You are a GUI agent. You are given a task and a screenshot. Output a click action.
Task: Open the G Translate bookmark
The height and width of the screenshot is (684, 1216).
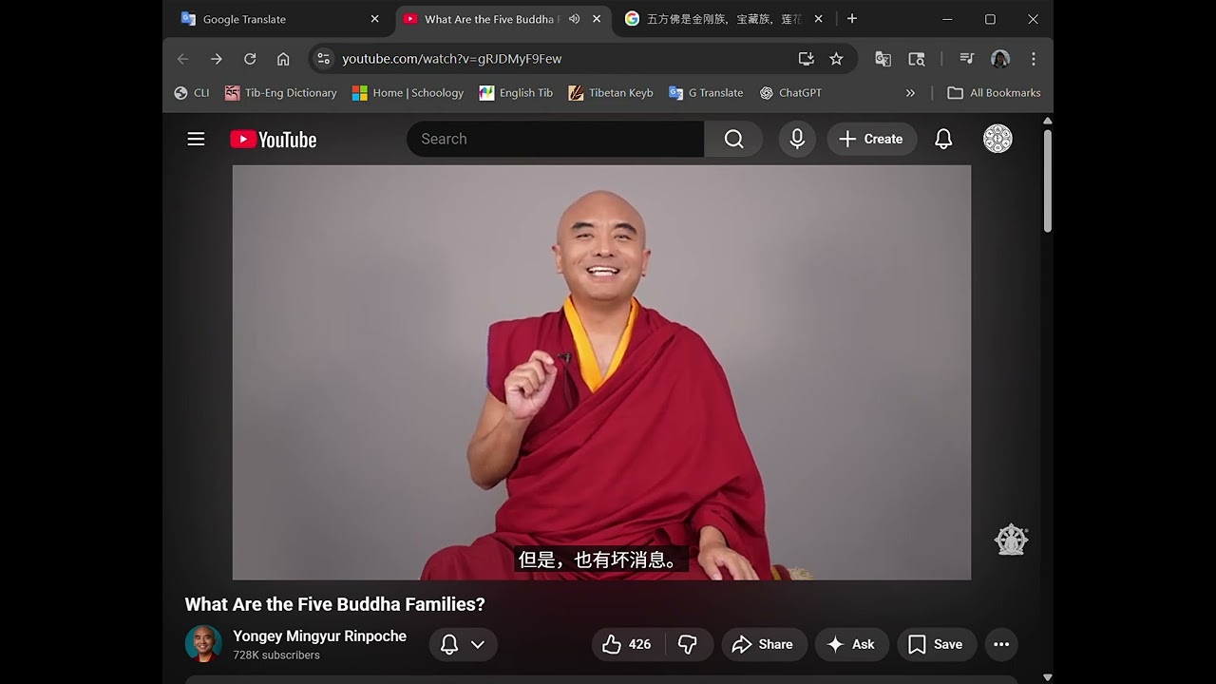(706, 93)
